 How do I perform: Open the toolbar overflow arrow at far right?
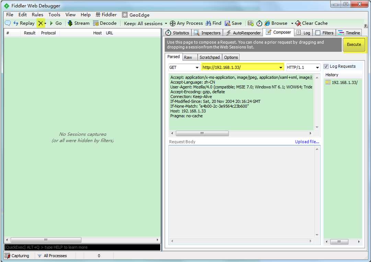(x=366, y=25)
